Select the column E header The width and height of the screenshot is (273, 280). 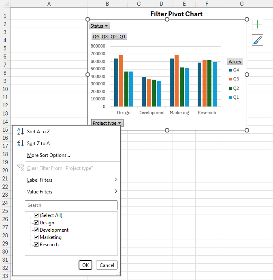(x=184, y=4)
